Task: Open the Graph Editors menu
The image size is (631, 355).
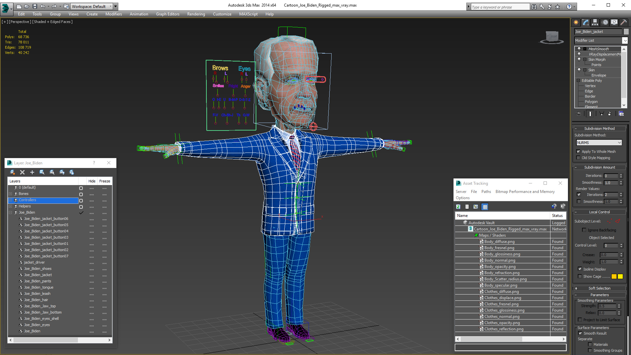Action: pyautogui.click(x=168, y=14)
